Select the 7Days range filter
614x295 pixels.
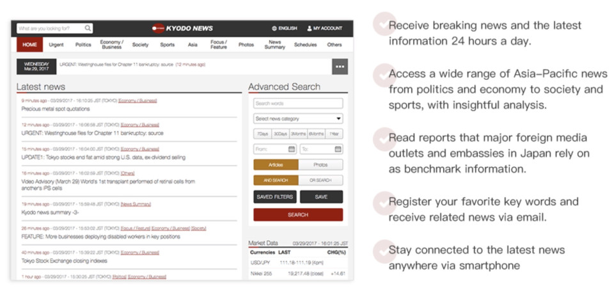click(263, 134)
